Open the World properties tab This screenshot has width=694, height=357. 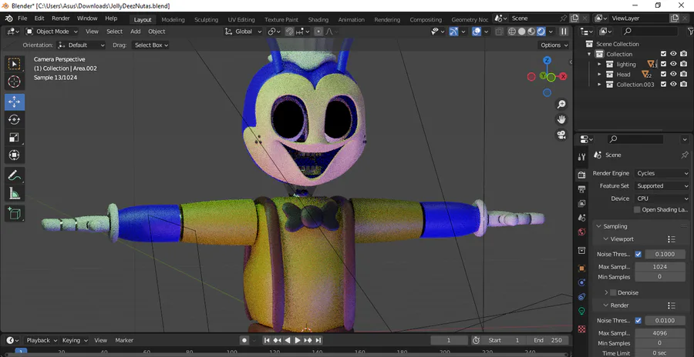(582, 232)
